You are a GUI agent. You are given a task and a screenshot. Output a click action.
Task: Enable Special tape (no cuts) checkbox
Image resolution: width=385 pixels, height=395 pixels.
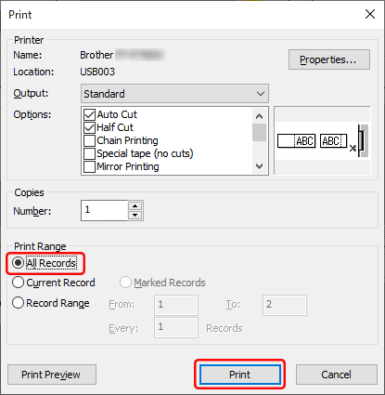click(89, 153)
